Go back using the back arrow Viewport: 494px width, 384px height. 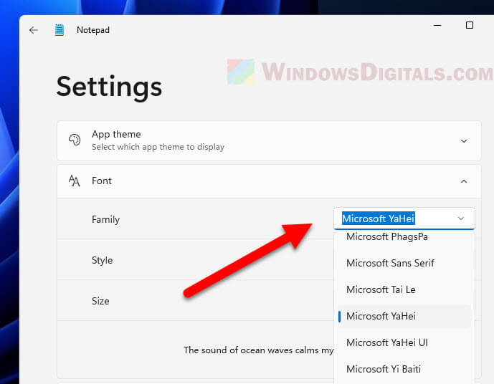tap(34, 30)
